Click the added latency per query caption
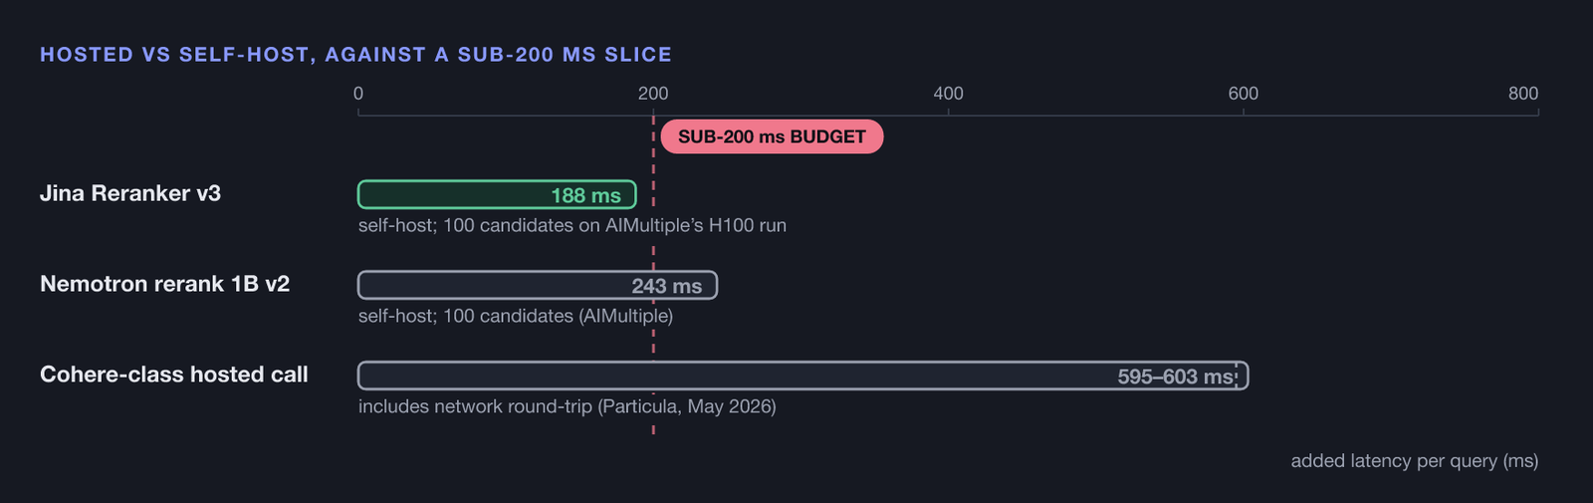Screen dimensions: 1593x503 coord(1415,461)
